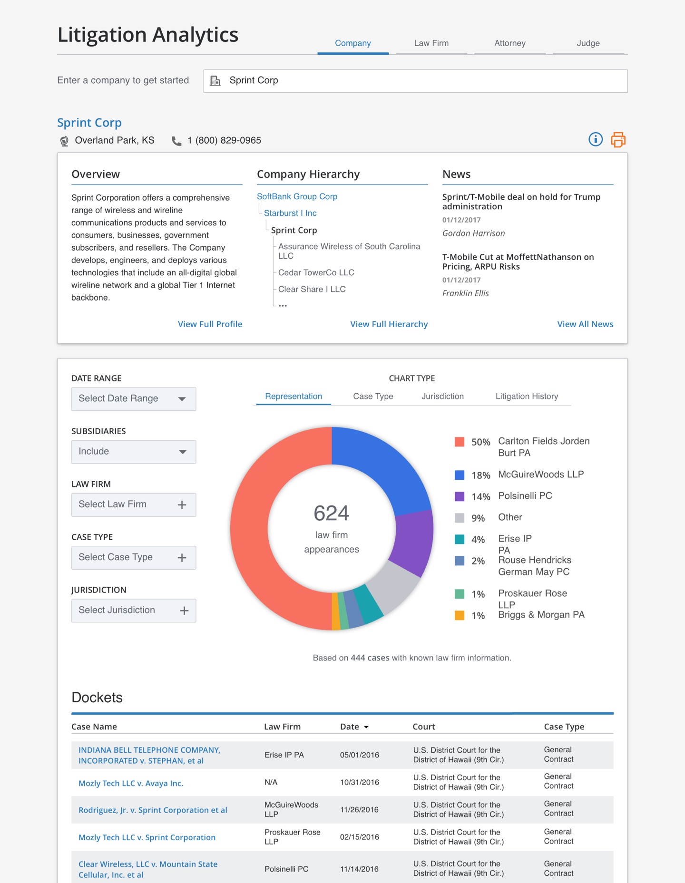The image size is (685, 883).
Task: Open the Subsidiaries Include dropdown
Action: click(134, 452)
